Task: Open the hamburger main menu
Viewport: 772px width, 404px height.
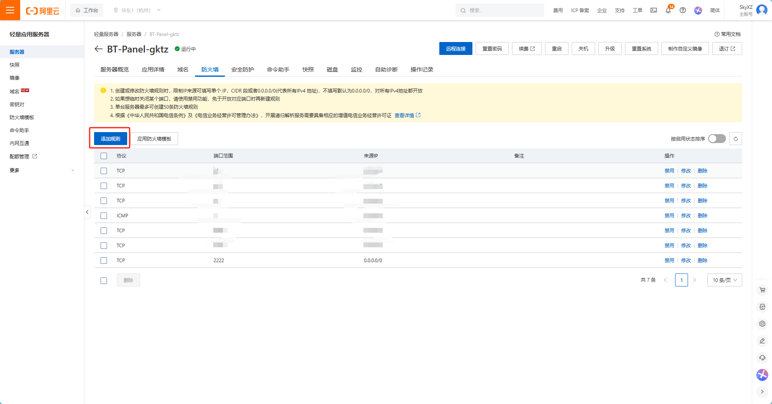Action: [x=10, y=10]
